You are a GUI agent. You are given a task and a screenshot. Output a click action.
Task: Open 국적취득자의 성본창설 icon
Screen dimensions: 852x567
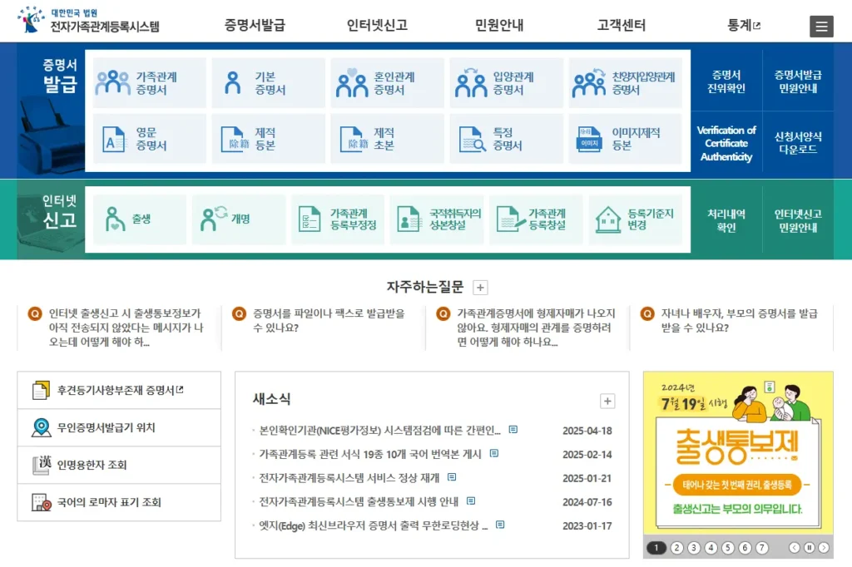pyautogui.click(x=409, y=219)
